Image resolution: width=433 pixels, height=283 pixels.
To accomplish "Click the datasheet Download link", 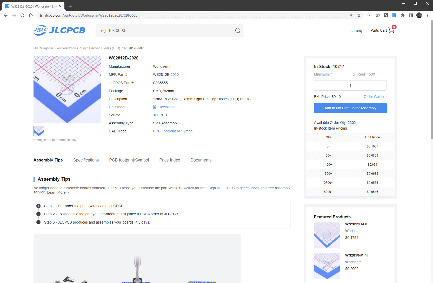I will (166, 107).
